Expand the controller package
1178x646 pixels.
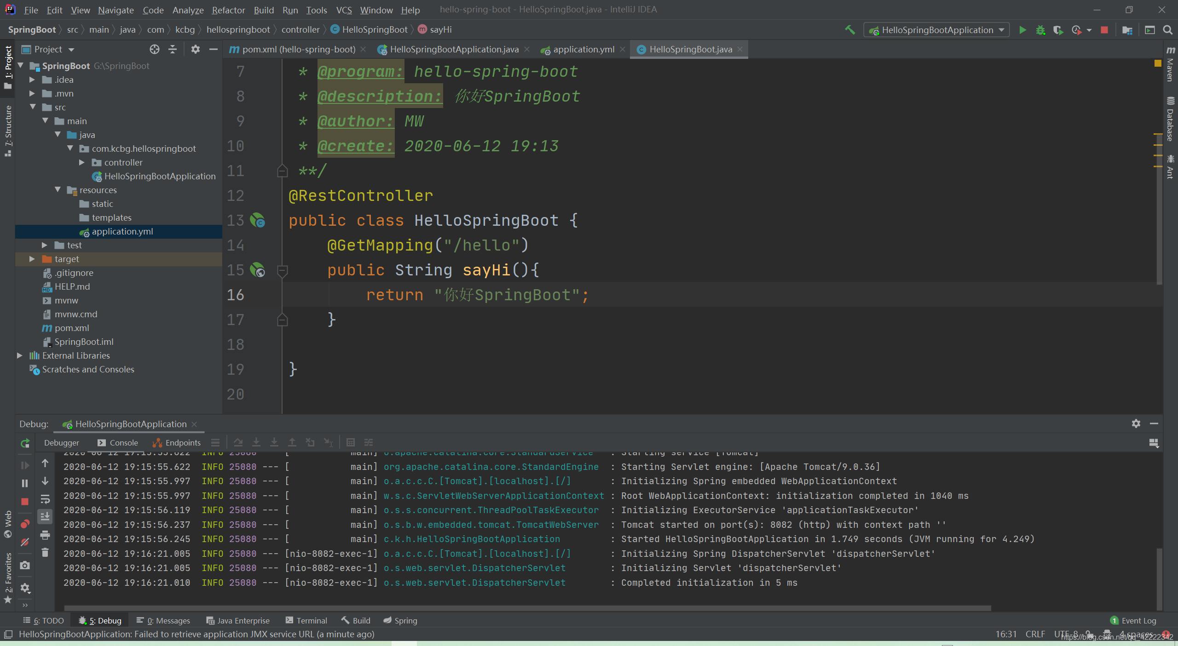[82, 162]
